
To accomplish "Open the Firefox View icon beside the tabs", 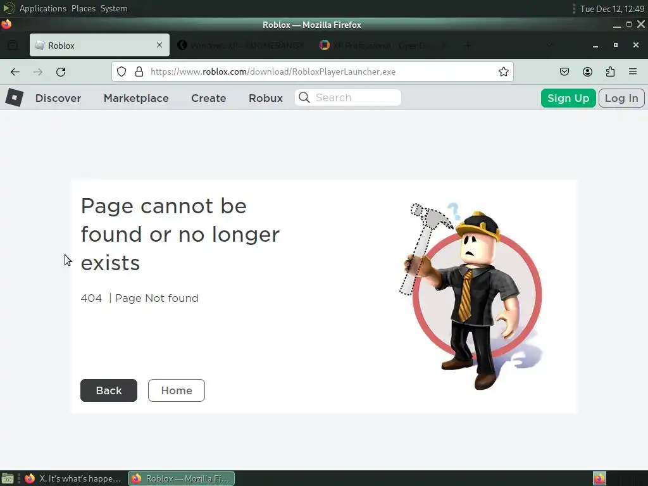I will point(13,45).
